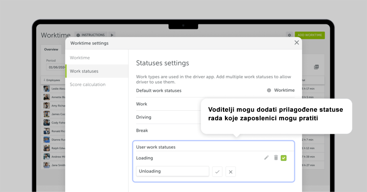Viewport: 367px width, 192px height.
Task: Select the Work statuses section
Action: coord(97,71)
